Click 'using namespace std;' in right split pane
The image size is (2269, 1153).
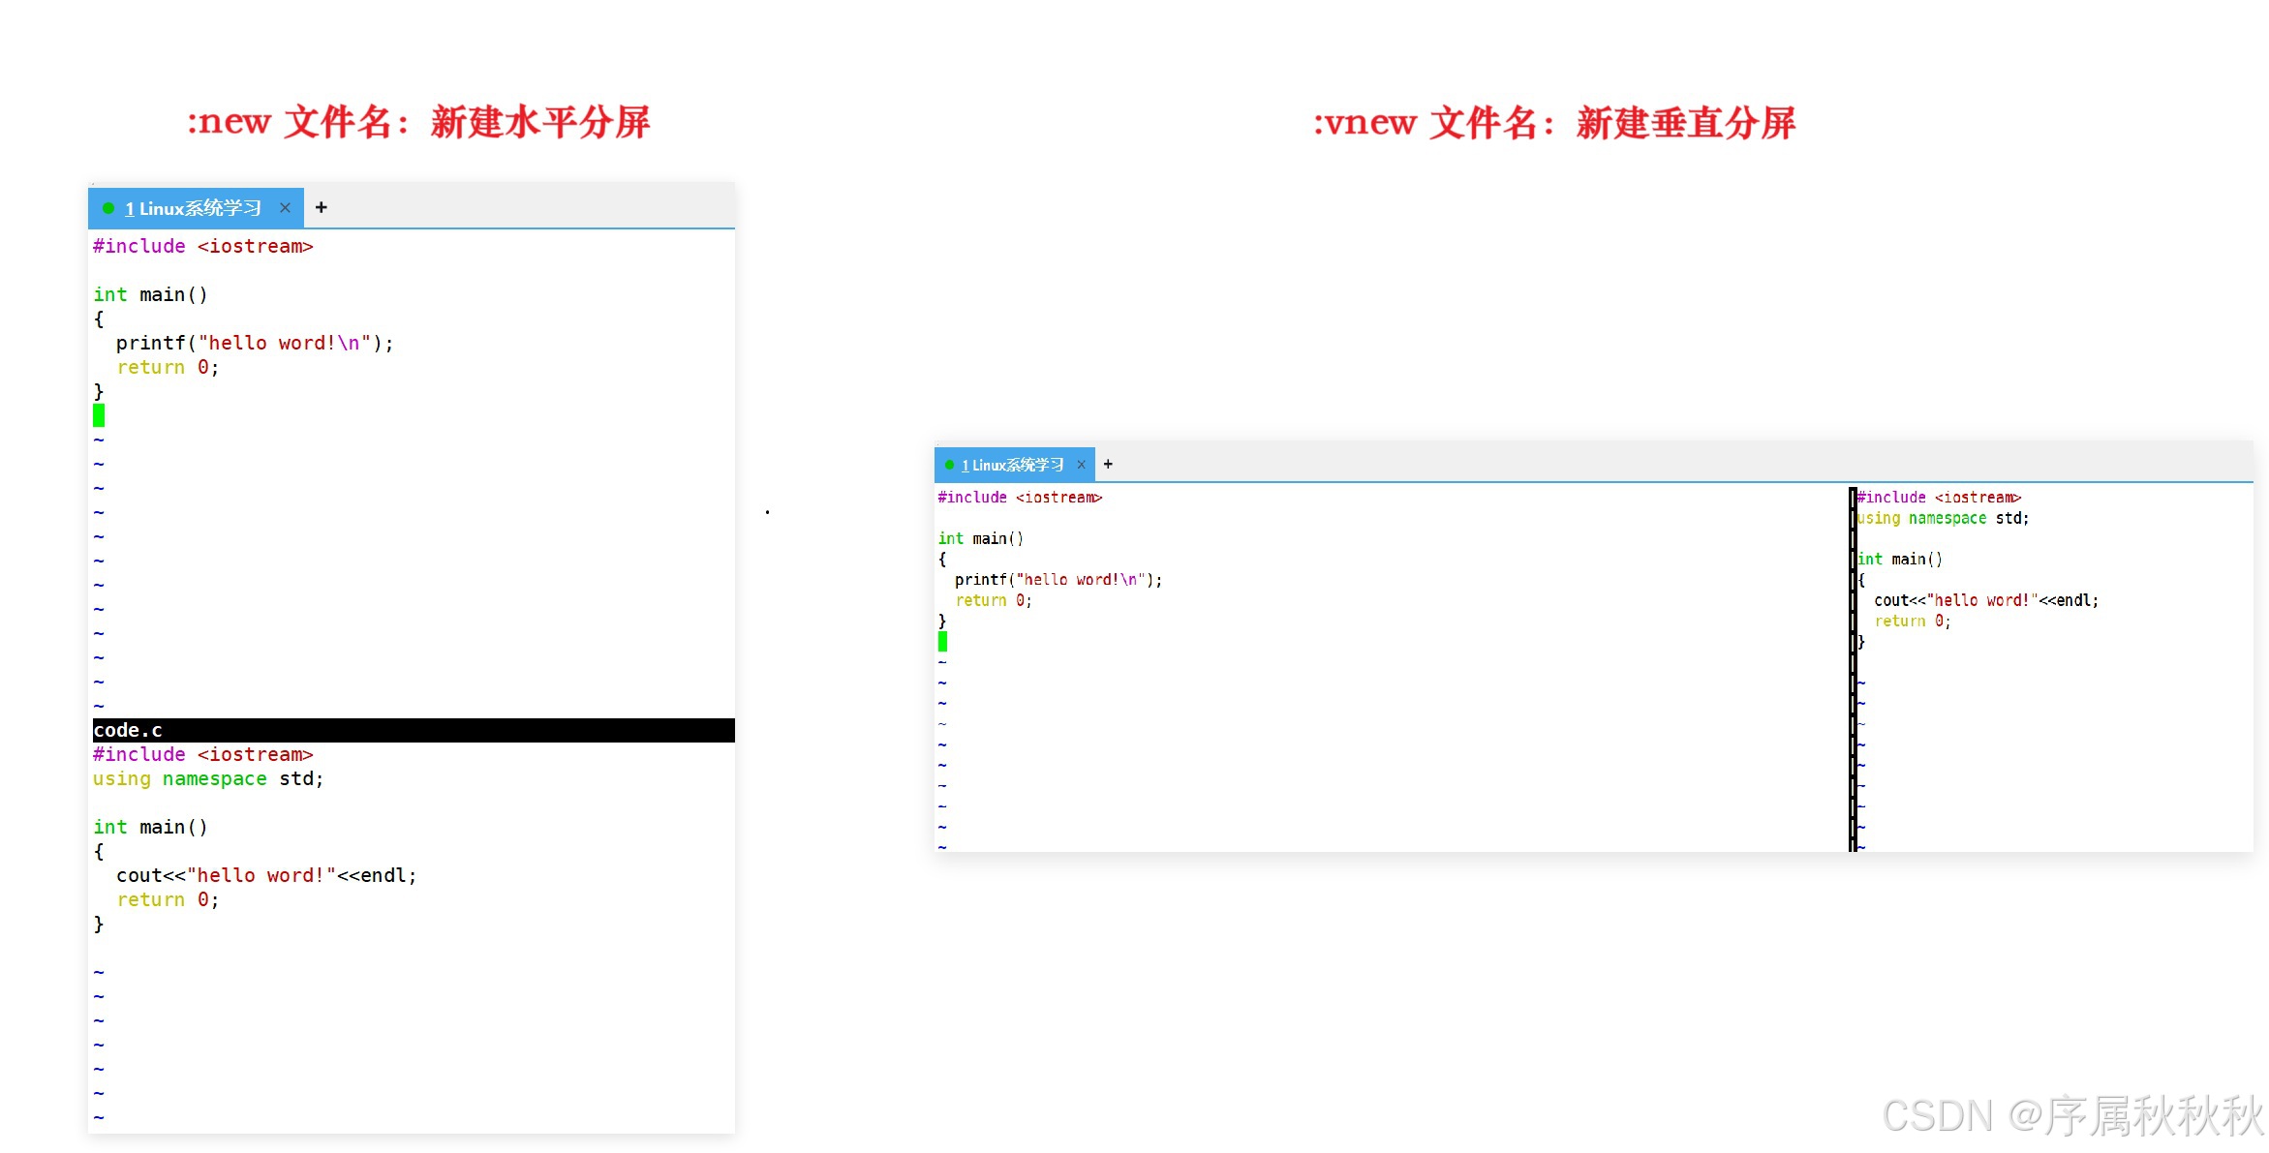coord(1943,518)
